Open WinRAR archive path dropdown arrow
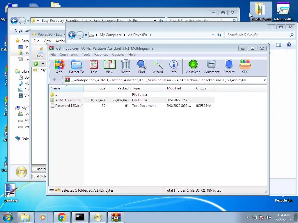Screen dimensions: 298x223 264,80
